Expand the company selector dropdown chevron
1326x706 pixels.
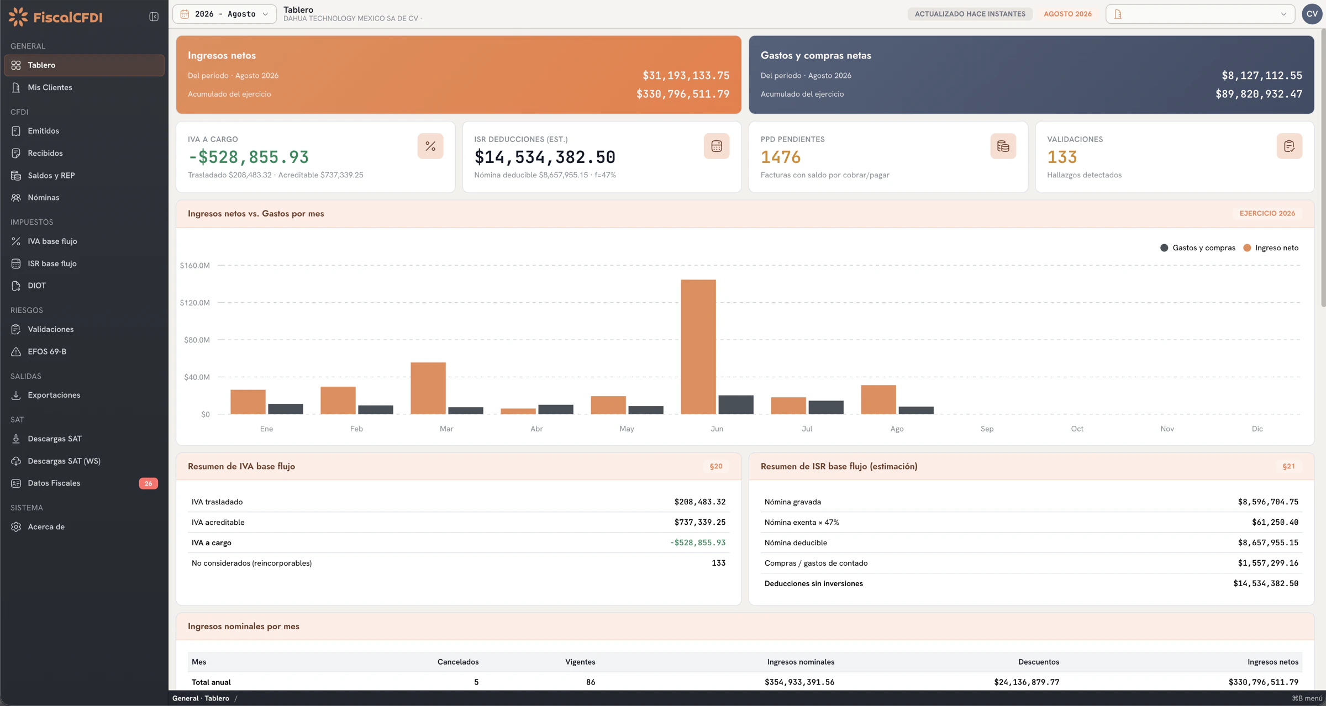tap(1283, 14)
